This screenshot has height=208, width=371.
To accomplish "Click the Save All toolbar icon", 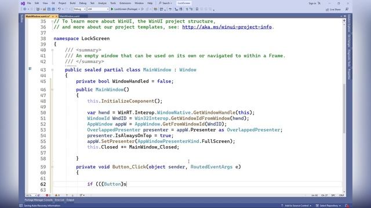I will point(53,9).
